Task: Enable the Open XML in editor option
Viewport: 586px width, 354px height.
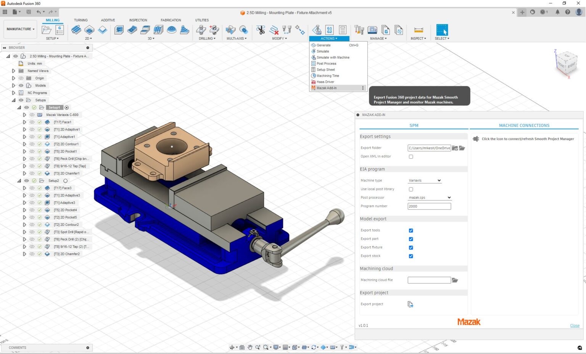Action: pyautogui.click(x=411, y=156)
